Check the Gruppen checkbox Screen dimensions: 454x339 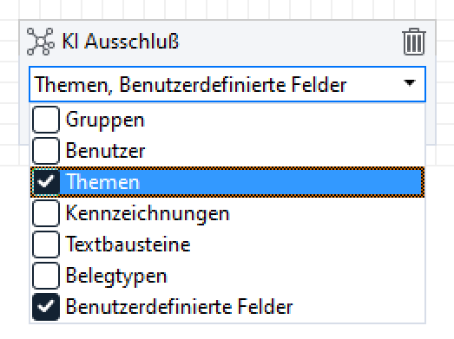coord(46,120)
